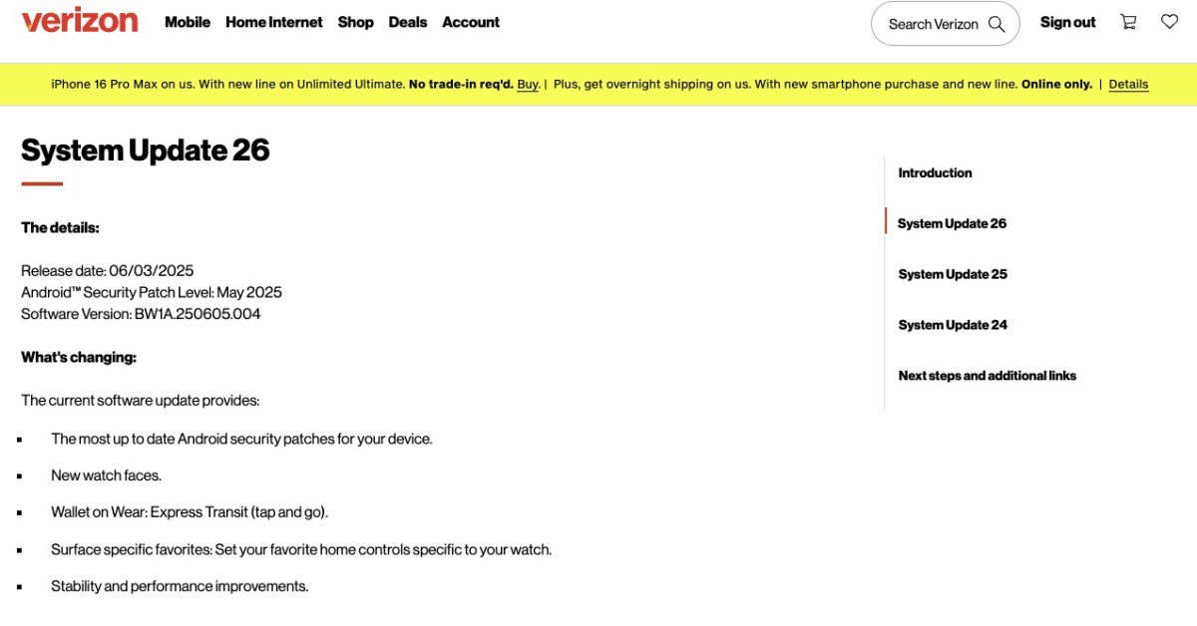Click the Android security patches bullet

(241, 439)
